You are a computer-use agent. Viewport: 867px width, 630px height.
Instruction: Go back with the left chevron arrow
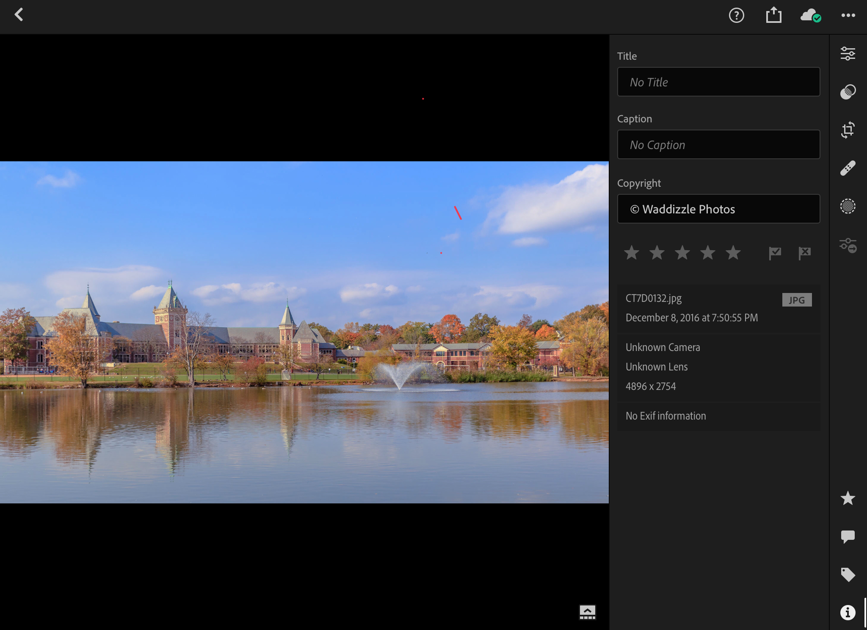[19, 15]
